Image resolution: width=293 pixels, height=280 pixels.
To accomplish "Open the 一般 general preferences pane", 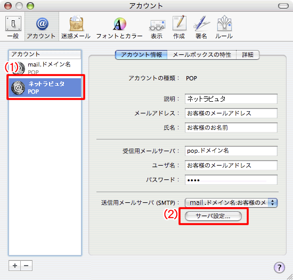I will coord(13,27).
